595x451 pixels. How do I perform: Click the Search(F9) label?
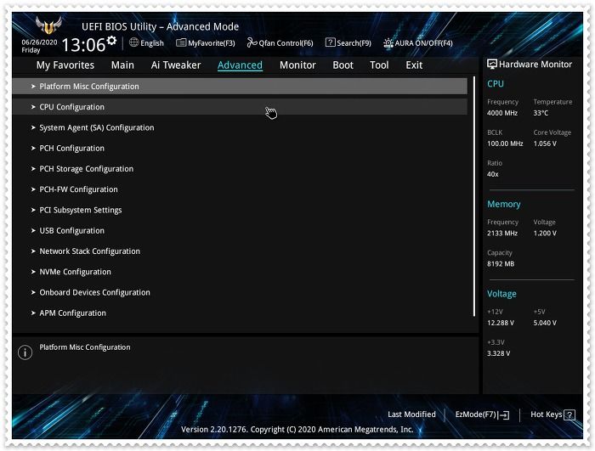[354, 43]
